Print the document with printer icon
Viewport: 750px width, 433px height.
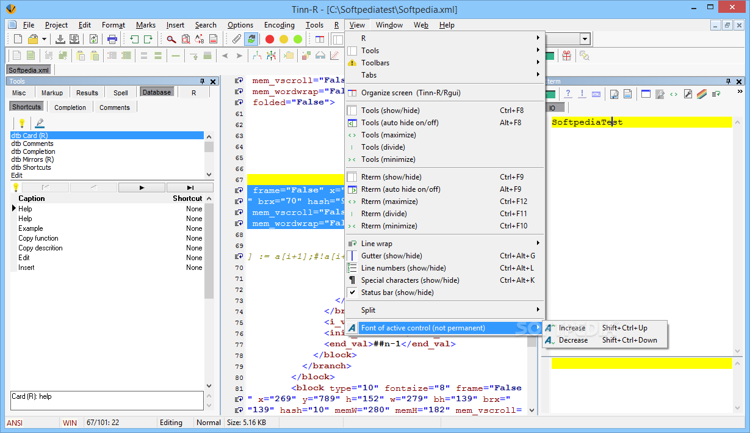pos(112,39)
